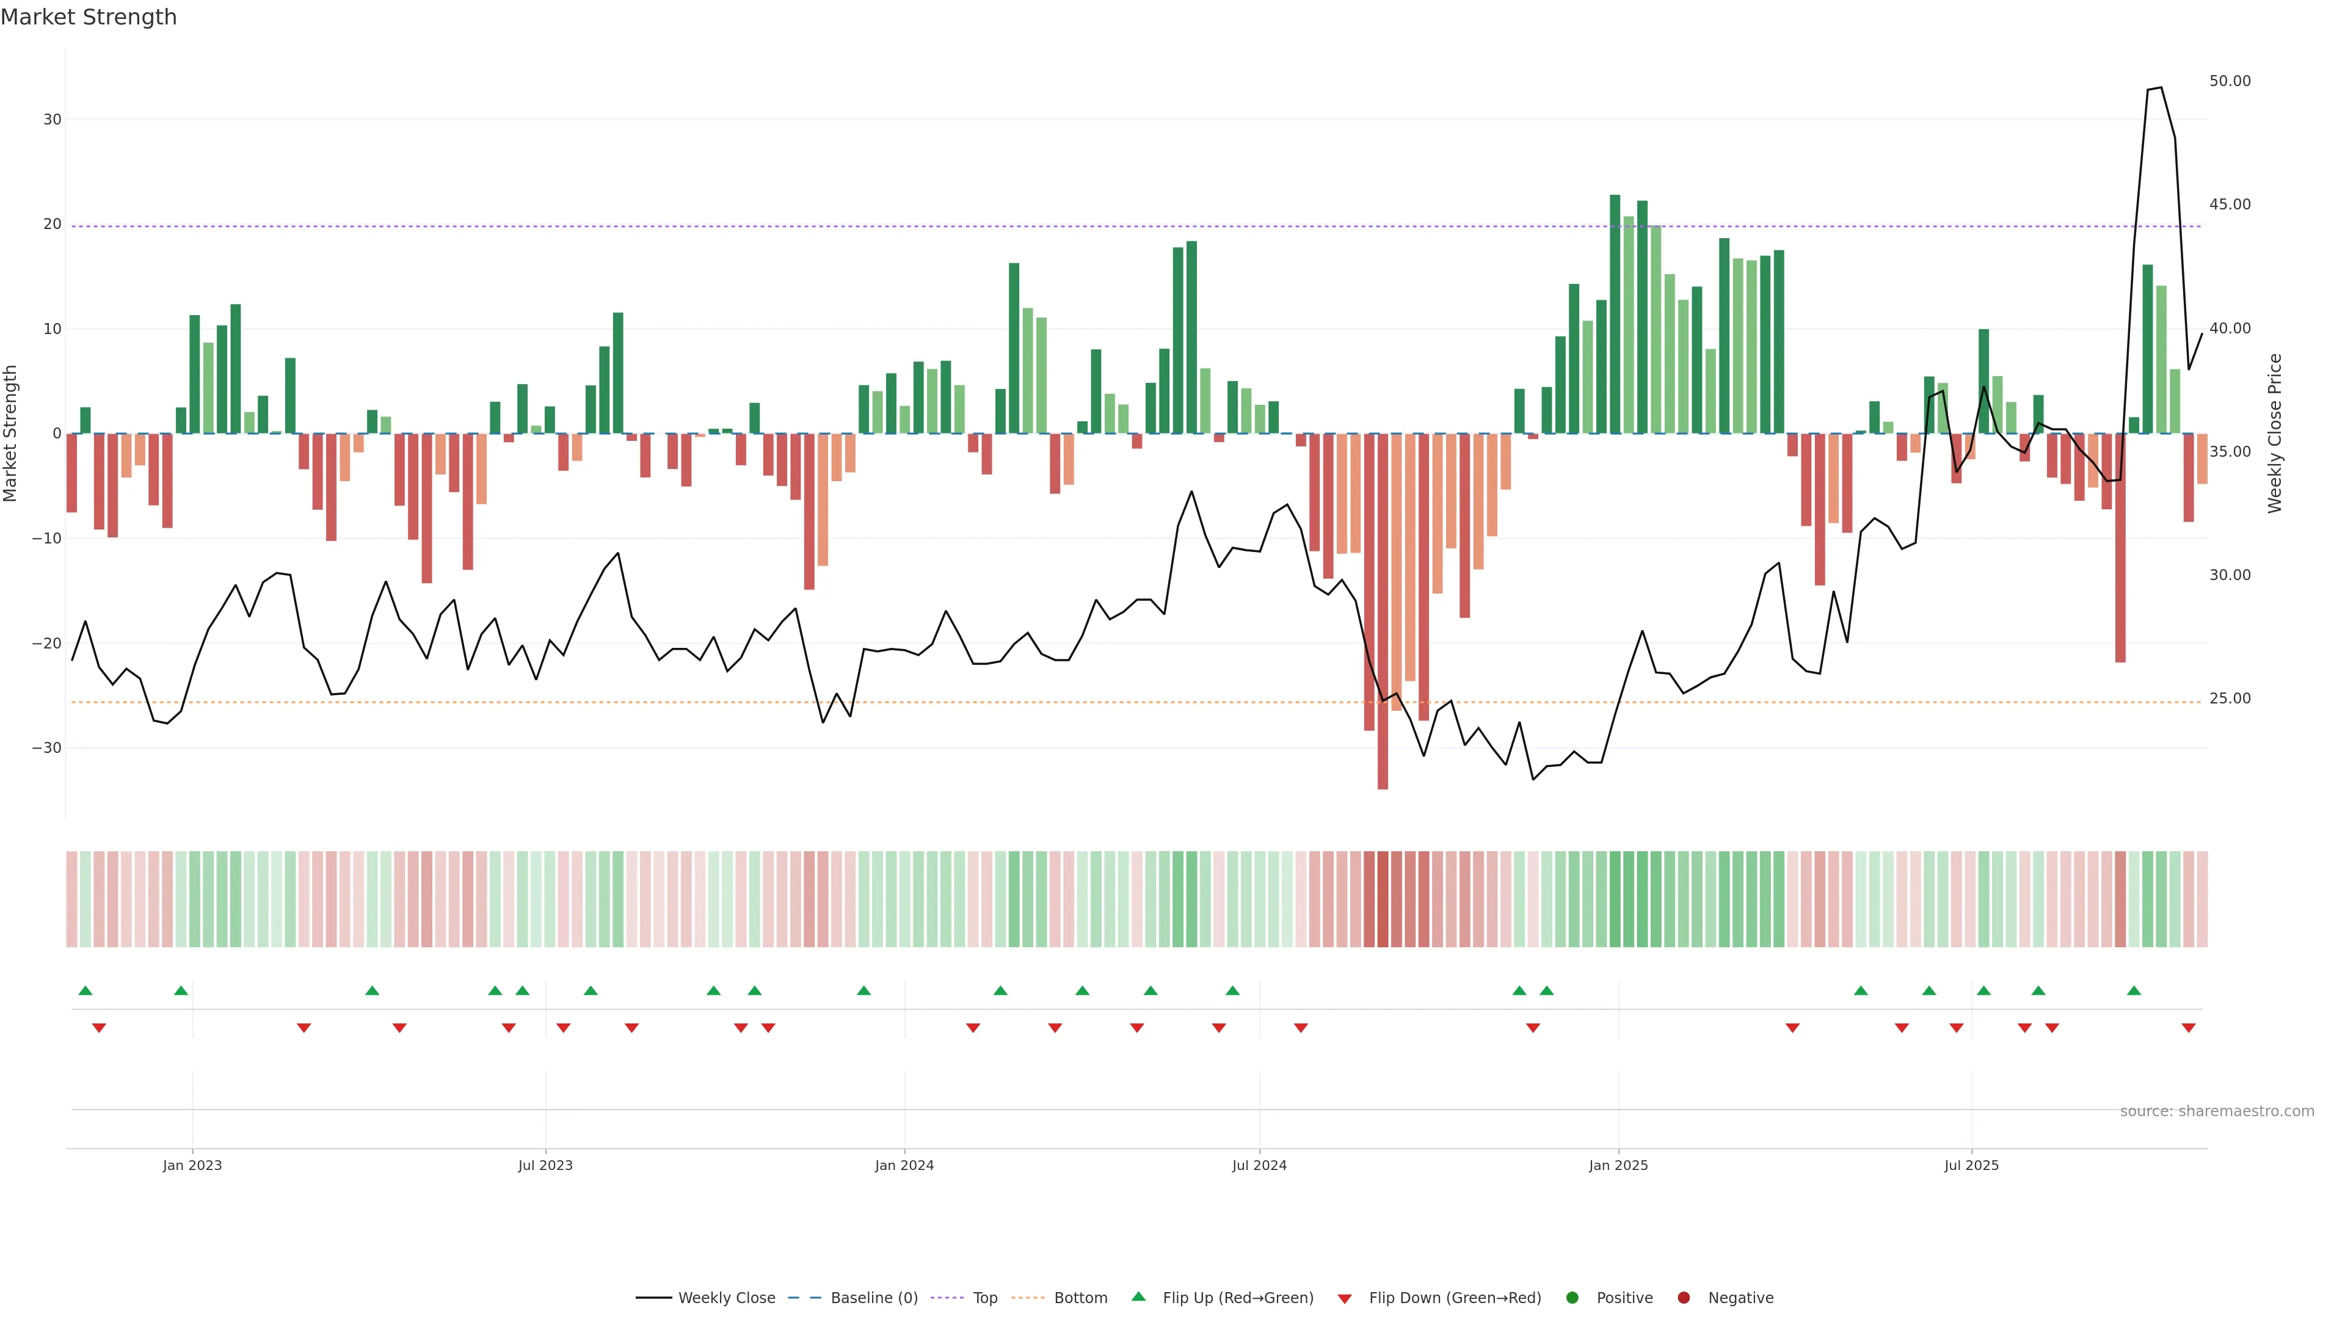Select the rightmost red flip-down triangle marker
2345x1319 pixels.
point(2189,1028)
